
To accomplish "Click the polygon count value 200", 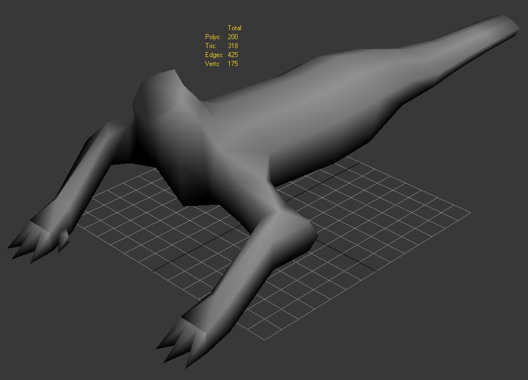I will [233, 37].
